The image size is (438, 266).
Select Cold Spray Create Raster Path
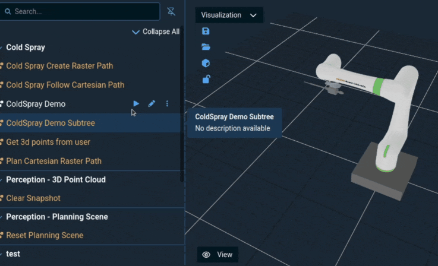click(59, 66)
